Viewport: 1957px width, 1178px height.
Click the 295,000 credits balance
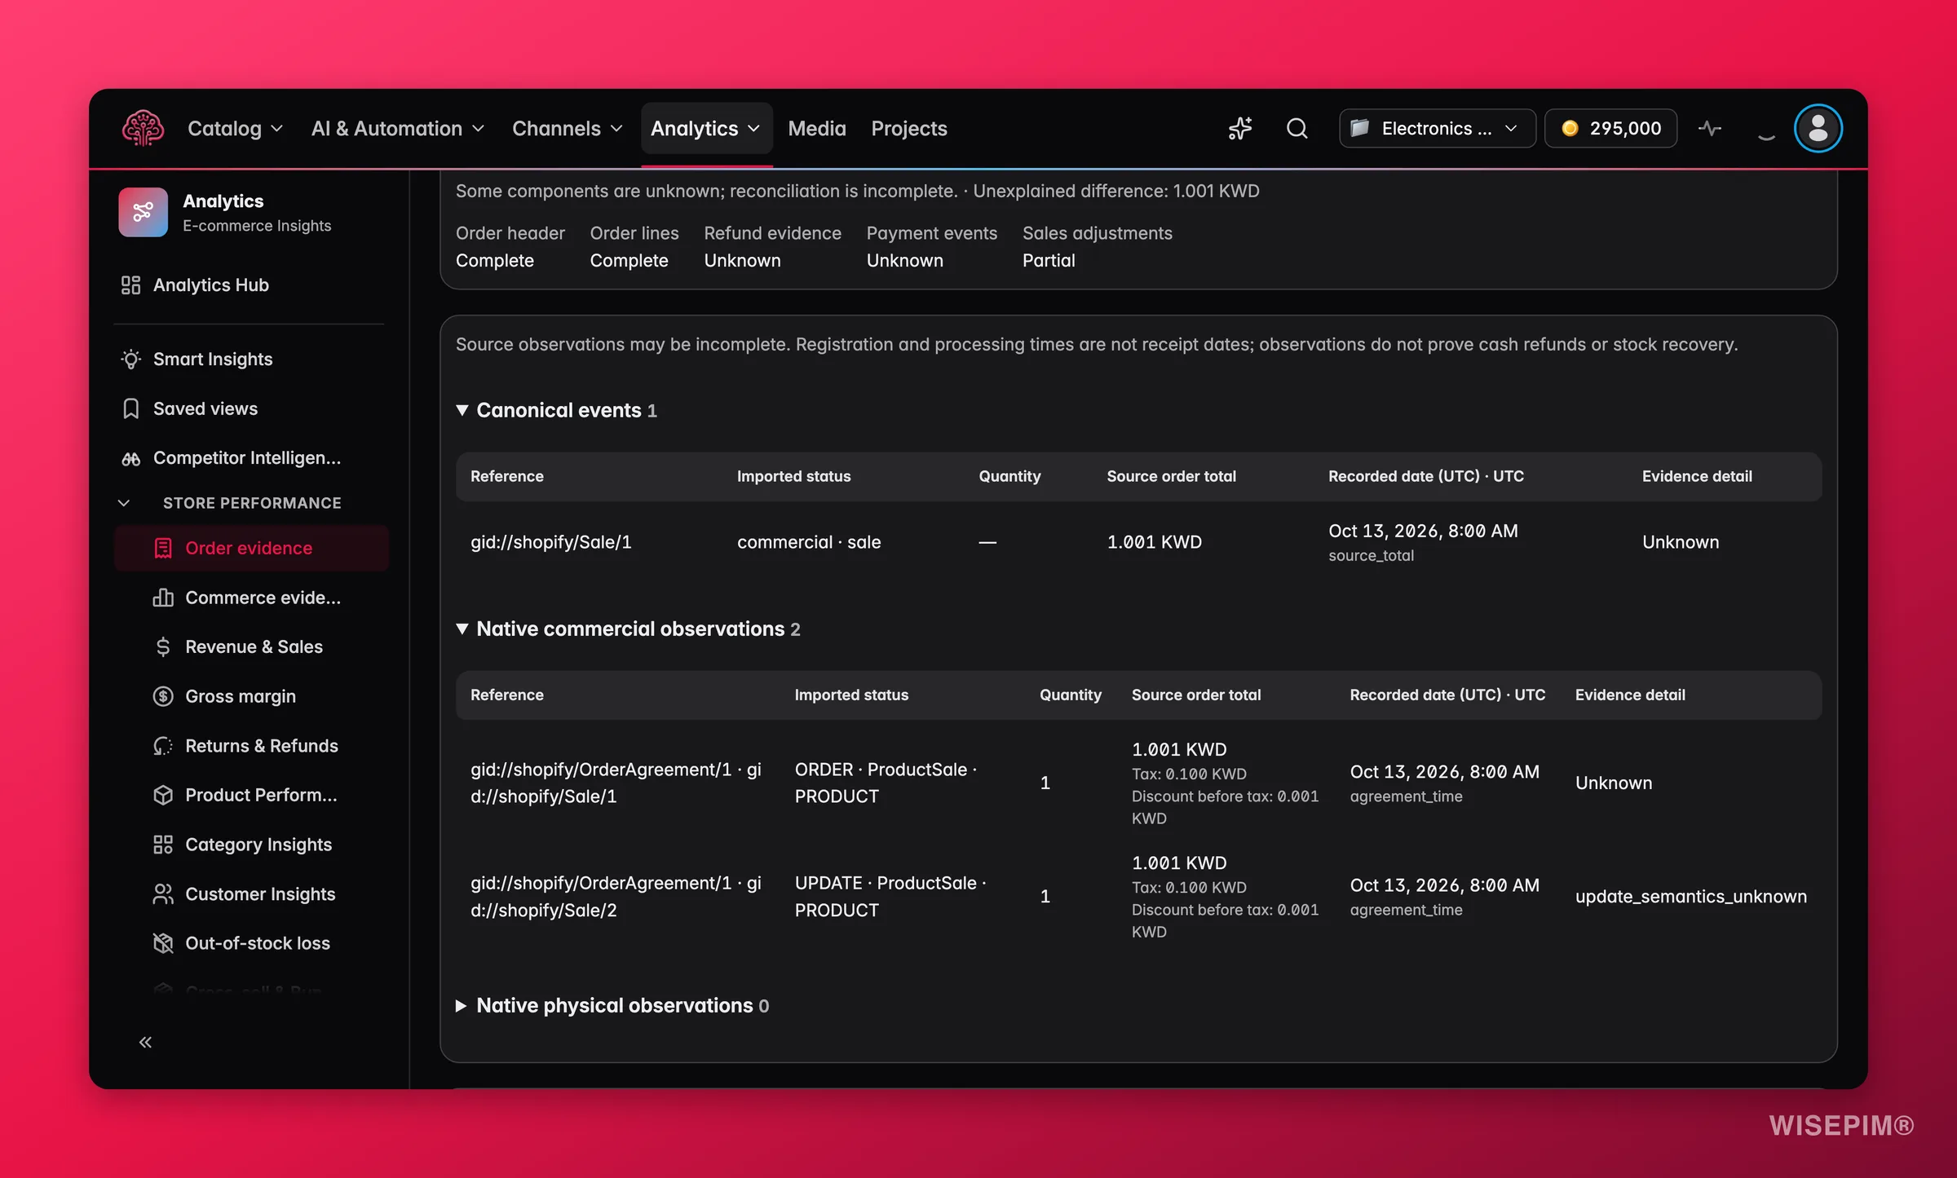pos(1610,128)
